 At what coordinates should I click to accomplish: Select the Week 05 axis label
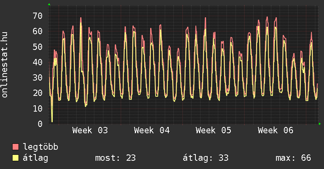pyautogui.click(x=214, y=130)
